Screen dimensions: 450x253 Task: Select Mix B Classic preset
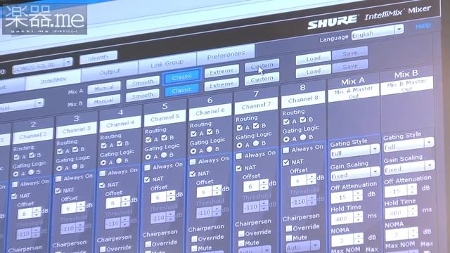coord(181,91)
